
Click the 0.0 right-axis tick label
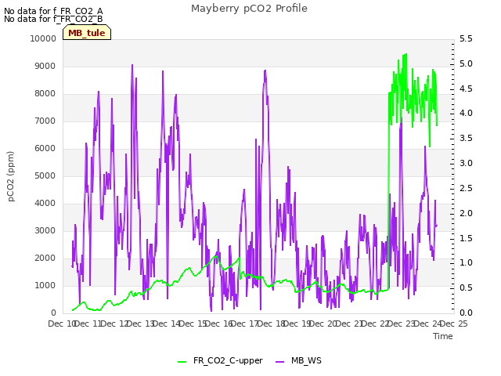click(x=466, y=313)
